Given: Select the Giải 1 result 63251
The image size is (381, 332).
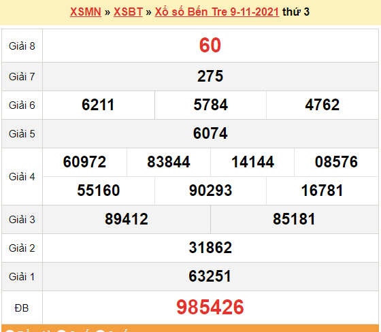Looking at the screenshot, I should tap(210, 277).
